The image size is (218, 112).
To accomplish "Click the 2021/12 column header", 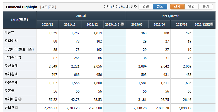I will (x=70, y=24).
